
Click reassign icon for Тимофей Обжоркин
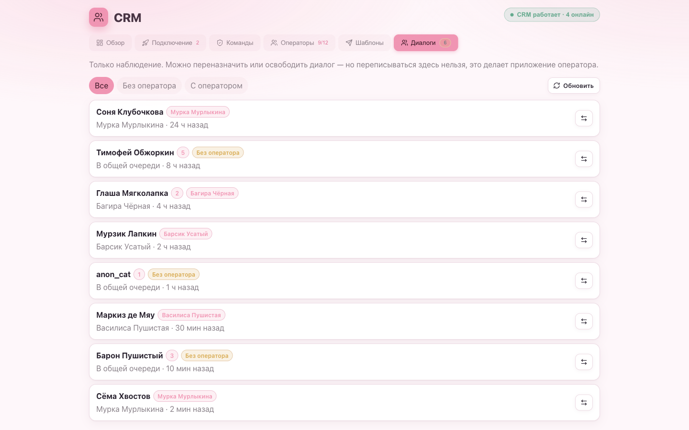coord(584,159)
